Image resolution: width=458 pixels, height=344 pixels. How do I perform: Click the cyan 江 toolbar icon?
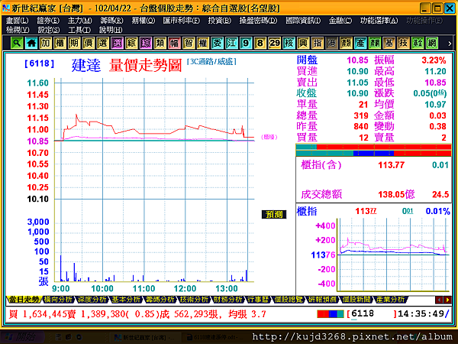pyautogui.click(x=231, y=44)
